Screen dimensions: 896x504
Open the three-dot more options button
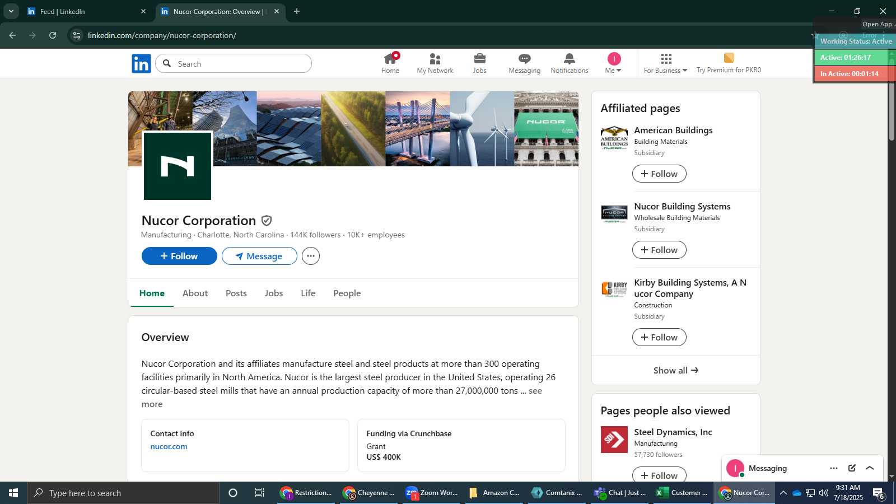coord(311,256)
